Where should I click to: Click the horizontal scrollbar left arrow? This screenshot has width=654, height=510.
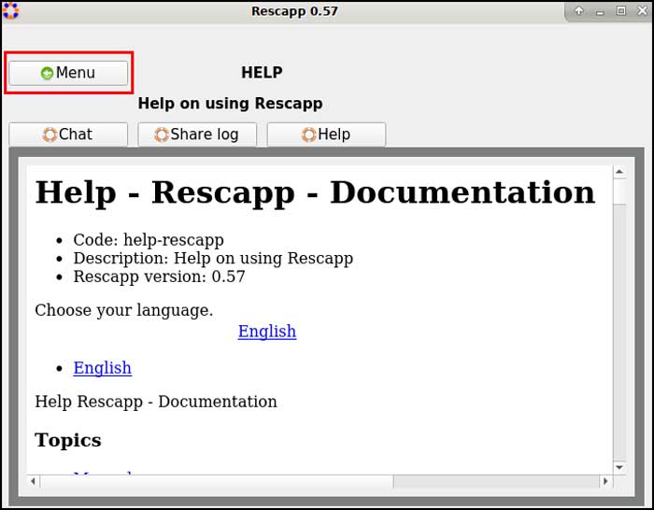(x=34, y=482)
